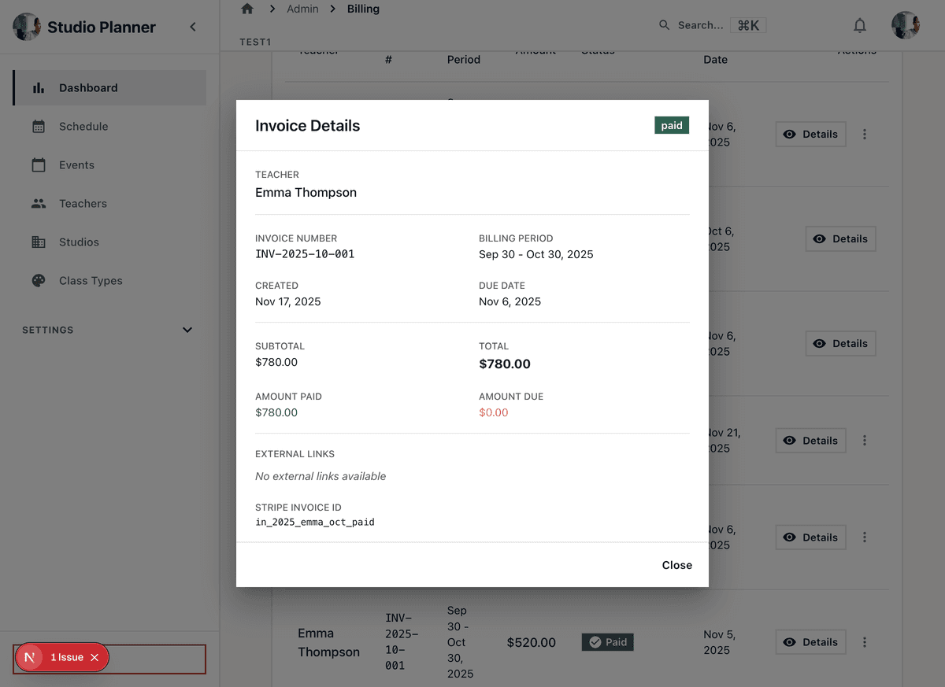The width and height of the screenshot is (945, 687).
Task: Open the notification bell
Action: [860, 25]
